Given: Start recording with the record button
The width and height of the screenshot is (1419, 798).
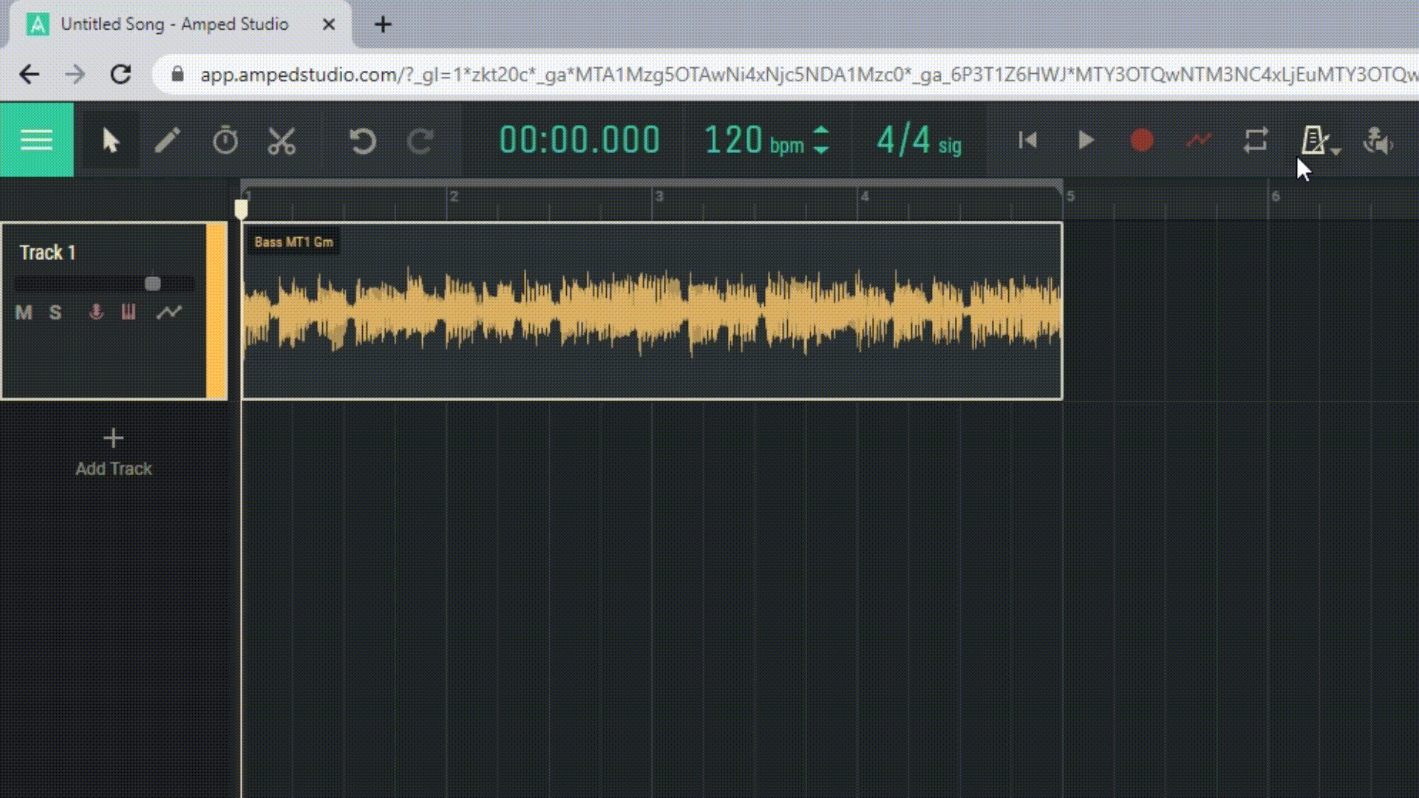Looking at the screenshot, I should (1142, 140).
